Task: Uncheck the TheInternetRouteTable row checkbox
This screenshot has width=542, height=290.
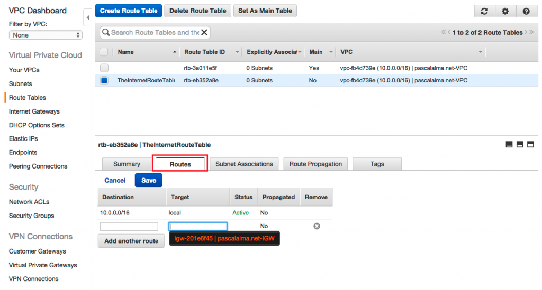Action: pos(104,80)
